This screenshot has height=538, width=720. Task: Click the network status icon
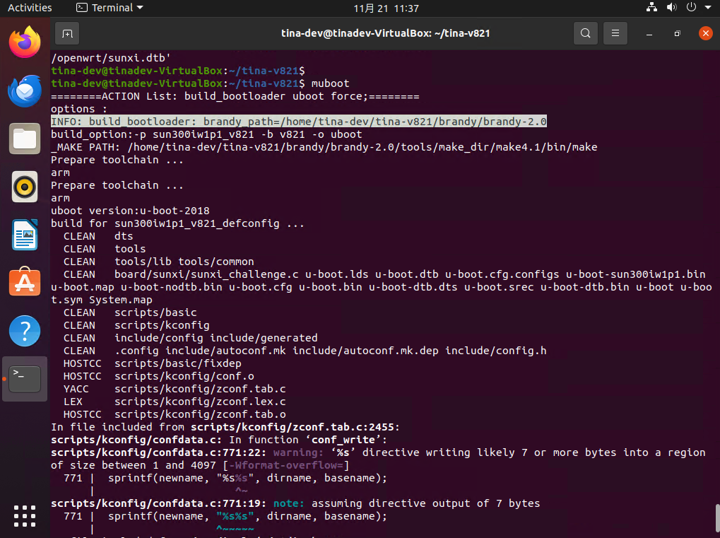point(651,8)
